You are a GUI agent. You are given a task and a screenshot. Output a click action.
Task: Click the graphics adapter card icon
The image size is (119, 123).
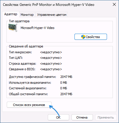(x=13, y=28)
